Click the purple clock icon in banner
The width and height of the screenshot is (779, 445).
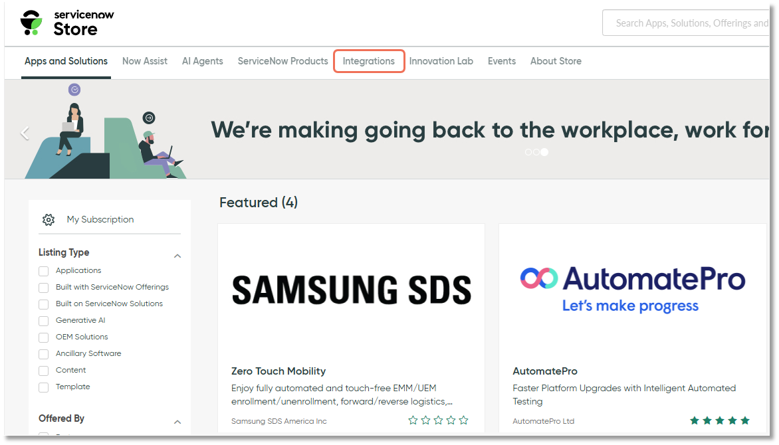[74, 90]
